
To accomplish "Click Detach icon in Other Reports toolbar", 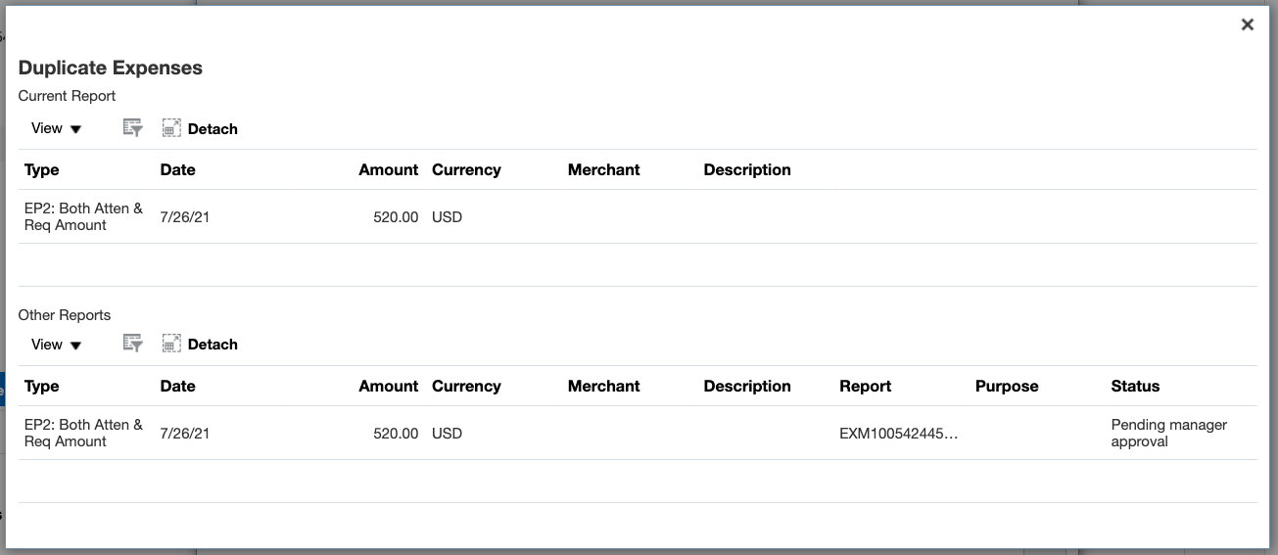I will (171, 344).
